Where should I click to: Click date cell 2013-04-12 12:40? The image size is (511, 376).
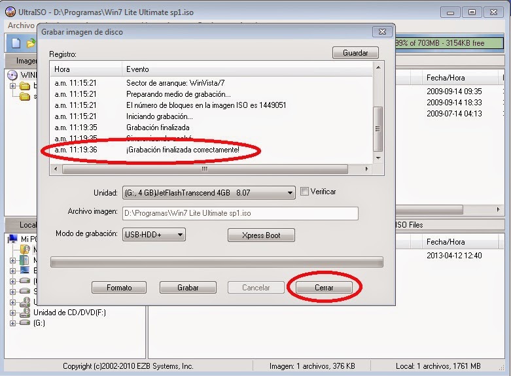click(454, 256)
